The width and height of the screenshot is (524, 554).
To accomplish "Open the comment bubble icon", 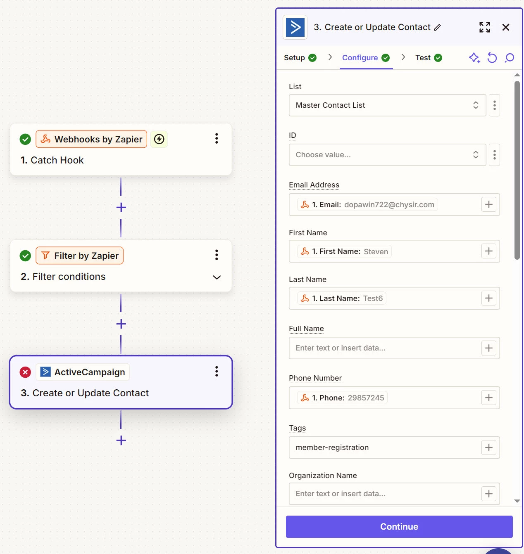I will (x=510, y=58).
